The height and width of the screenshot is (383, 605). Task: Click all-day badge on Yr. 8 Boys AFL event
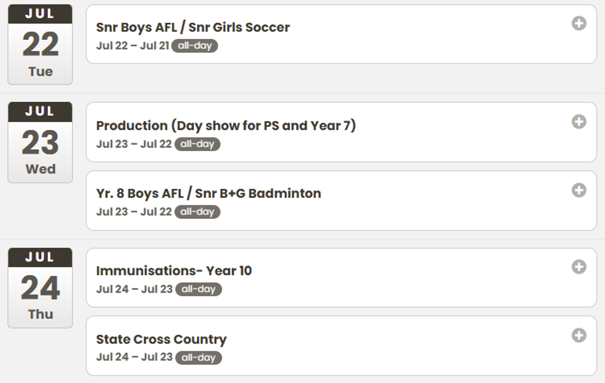click(x=198, y=212)
